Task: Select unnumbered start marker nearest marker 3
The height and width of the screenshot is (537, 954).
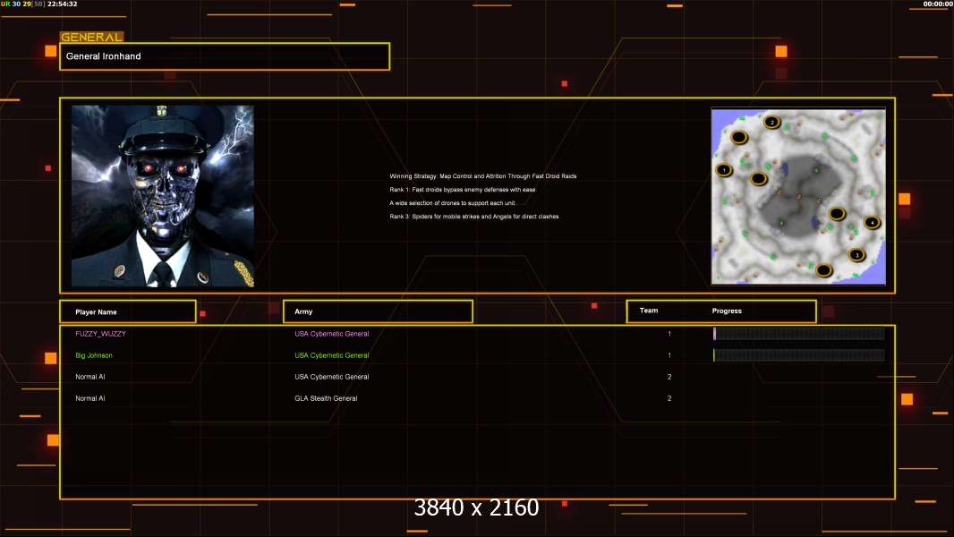Action: tap(824, 270)
